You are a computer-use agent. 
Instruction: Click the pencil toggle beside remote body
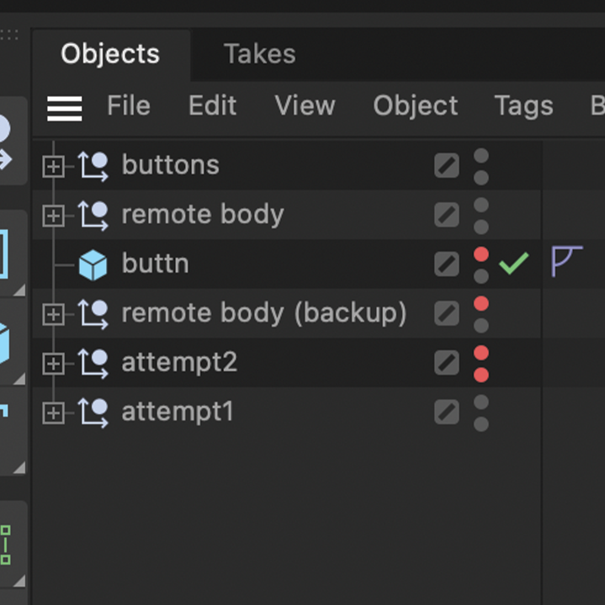pyautogui.click(x=446, y=214)
